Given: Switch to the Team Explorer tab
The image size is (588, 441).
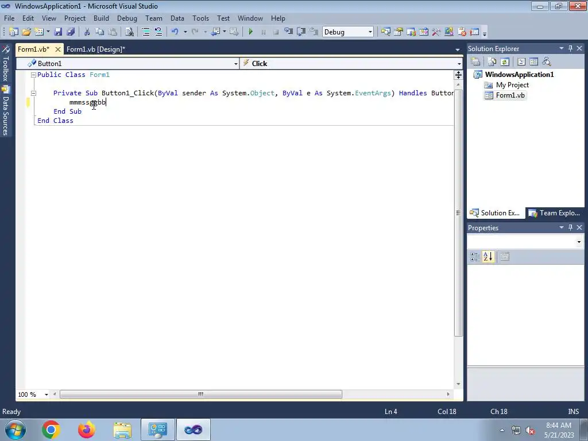Looking at the screenshot, I should [554, 213].
